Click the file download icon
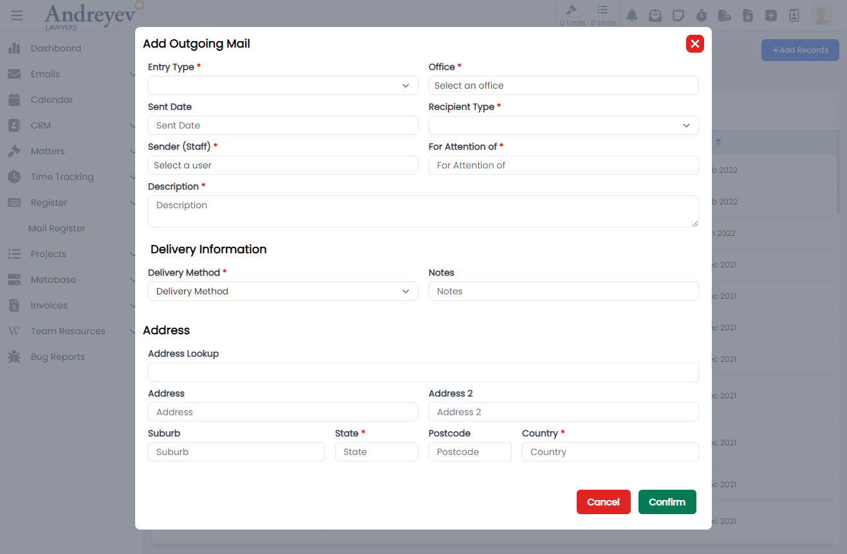The width and height of the screenshot is (847, 554). [x=747, y=15]
